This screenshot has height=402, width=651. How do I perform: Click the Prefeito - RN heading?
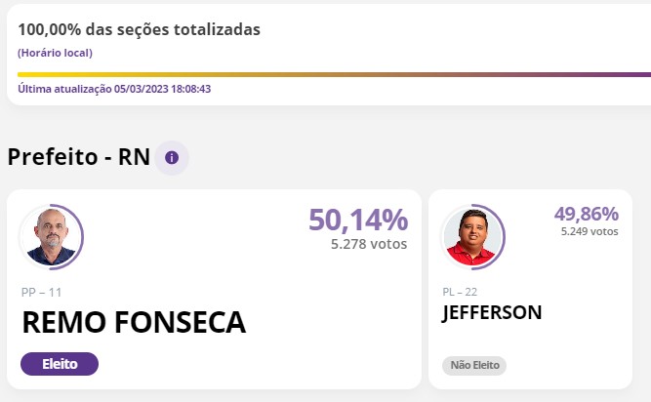[x=79, y=157]
